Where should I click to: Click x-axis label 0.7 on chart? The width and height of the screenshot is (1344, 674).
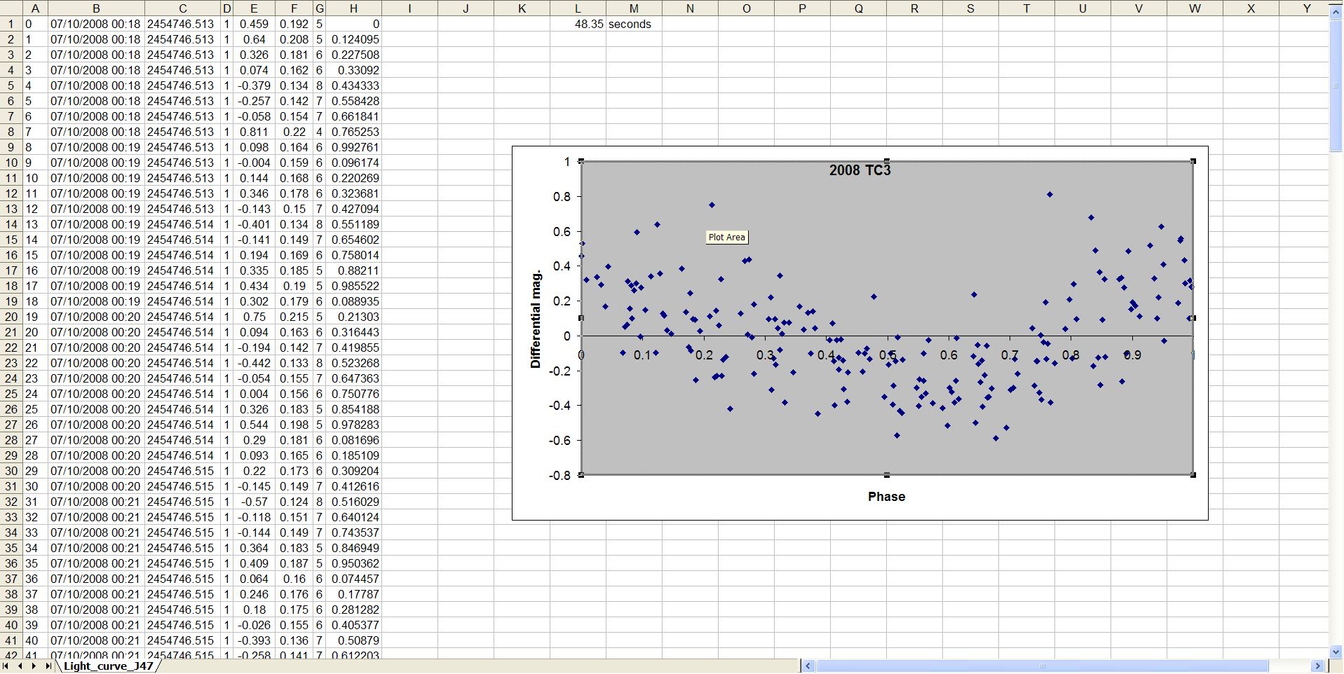click(1010, 355)
